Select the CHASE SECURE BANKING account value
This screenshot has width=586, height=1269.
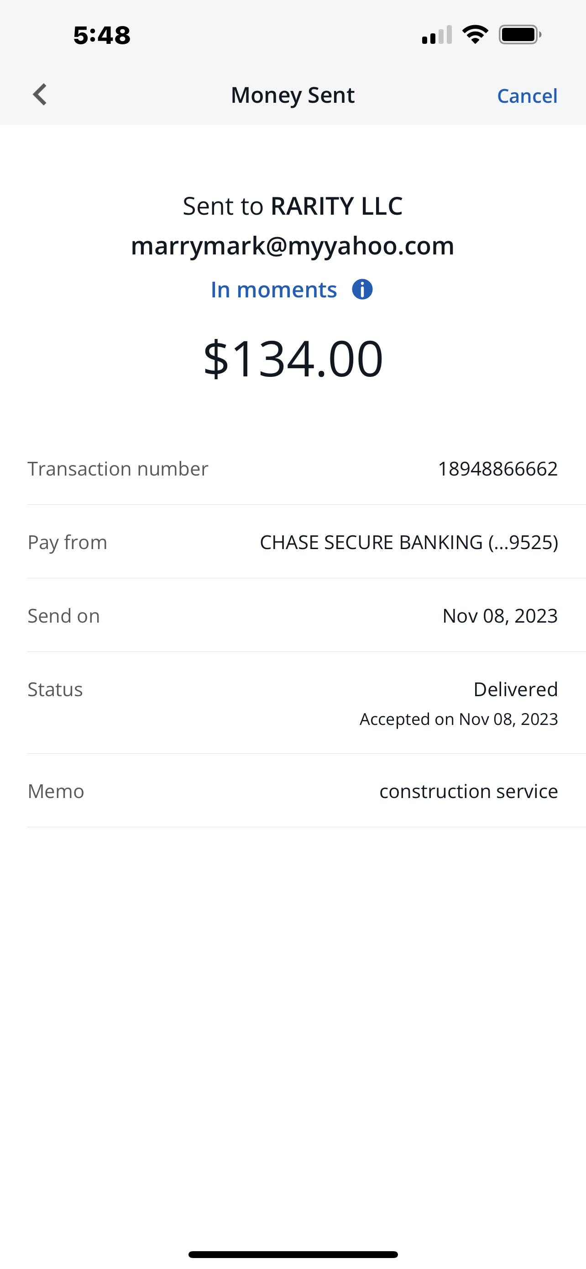408,542
